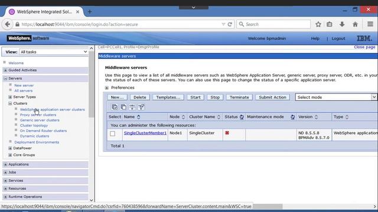Reload the page with refresh icon
The image size is (378, 212).
[230, 24]
